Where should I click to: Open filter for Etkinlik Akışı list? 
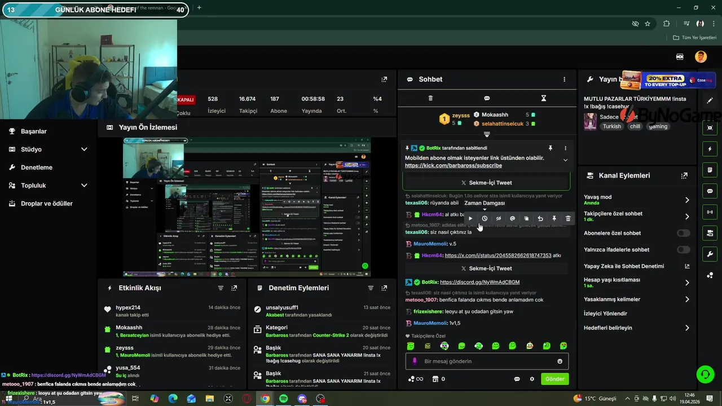[x=221, y=288]
